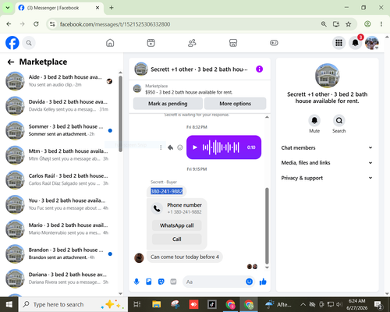Click More options button

tap(236, 104)
